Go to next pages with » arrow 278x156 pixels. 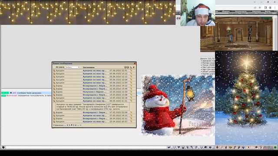pos(80,125)
